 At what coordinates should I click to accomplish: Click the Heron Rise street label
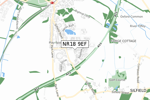point(68,28)
